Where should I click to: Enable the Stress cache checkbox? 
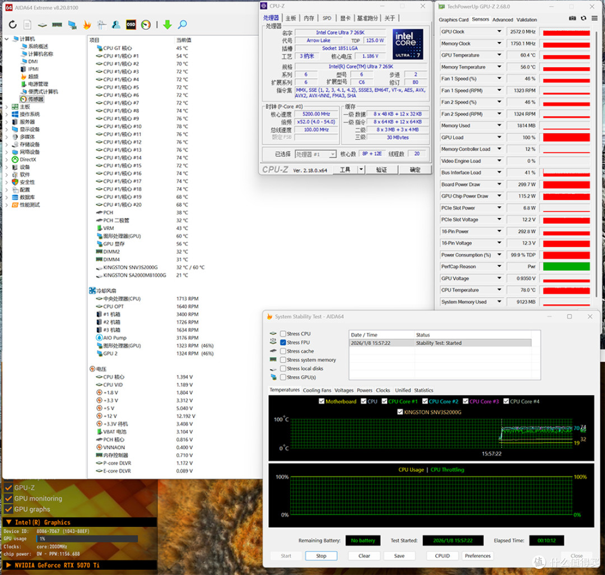pos(283,351)
